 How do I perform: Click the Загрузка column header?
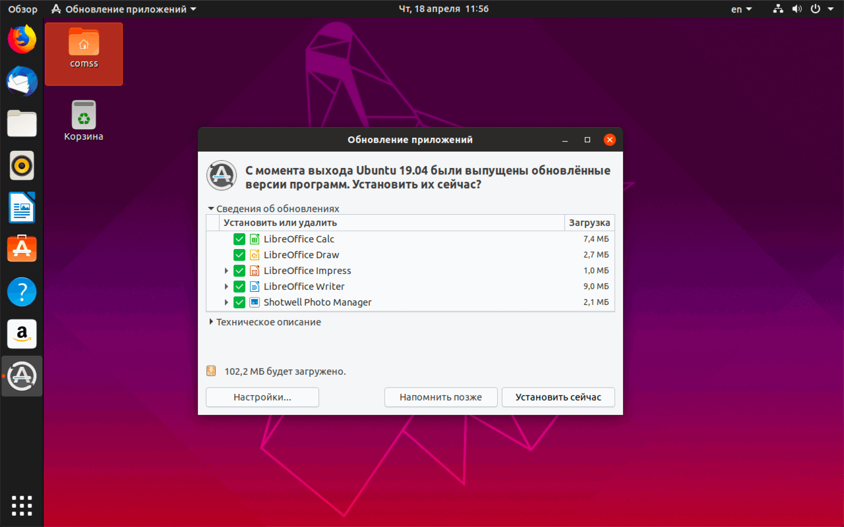tap(589, 223)
